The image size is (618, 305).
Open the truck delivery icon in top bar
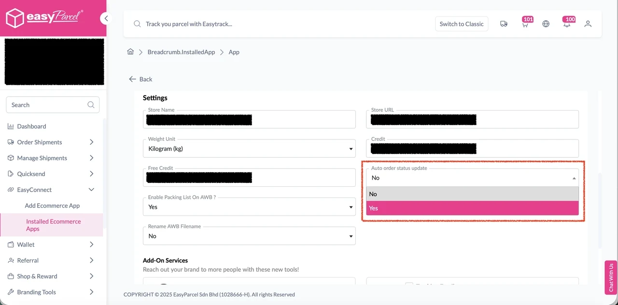click(x=504, y=24)
